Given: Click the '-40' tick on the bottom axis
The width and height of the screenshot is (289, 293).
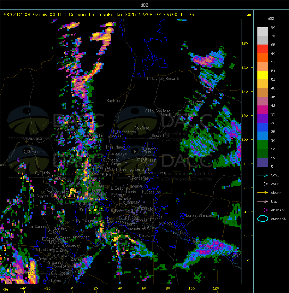Looking at the screenshot, I should pyautogui.click(x=23, y=288).
